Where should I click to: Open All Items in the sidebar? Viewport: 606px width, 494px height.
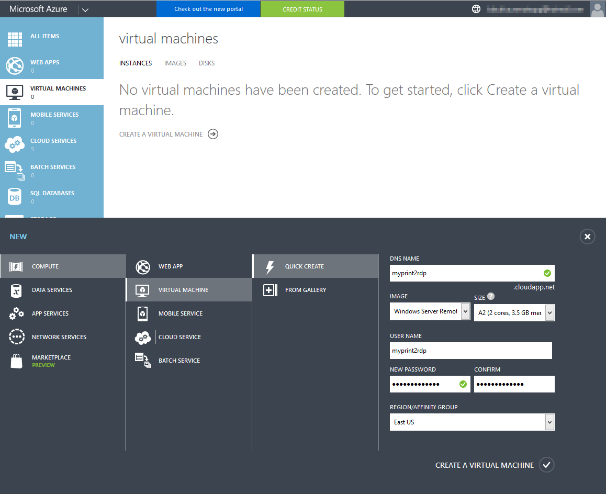pos(52,39)
